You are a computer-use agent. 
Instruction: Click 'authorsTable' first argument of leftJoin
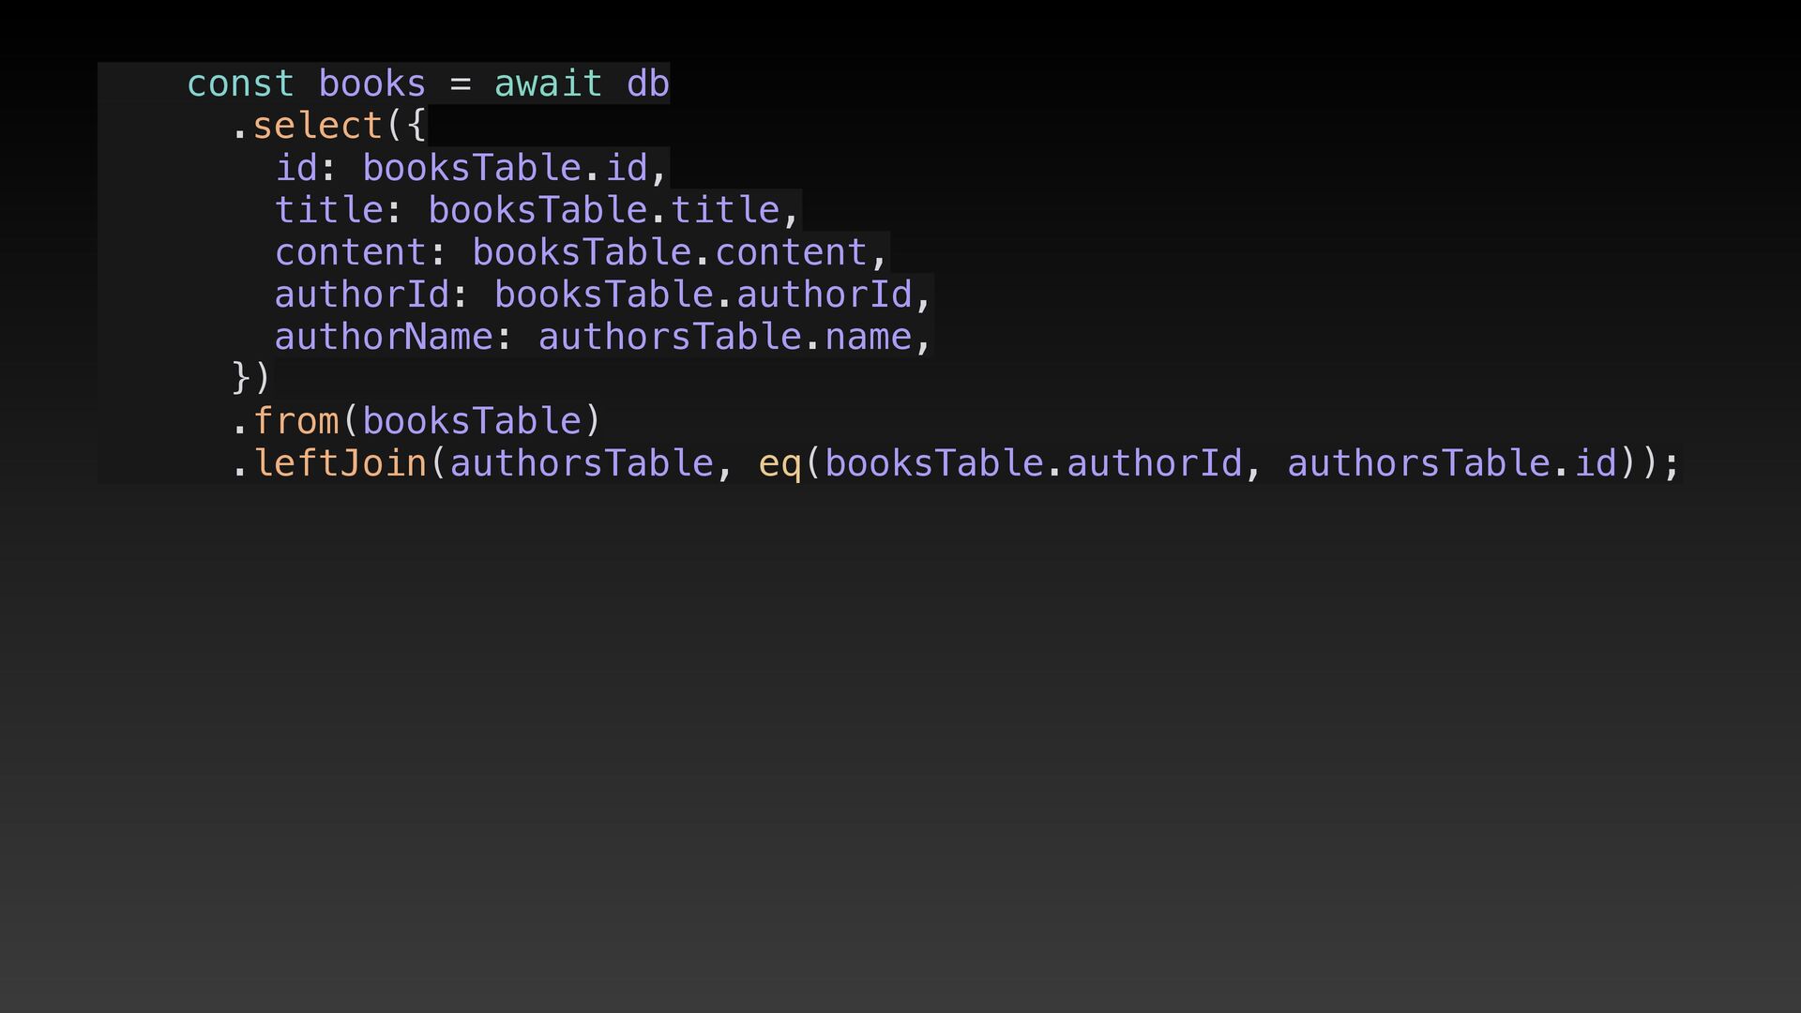(582, 463)
